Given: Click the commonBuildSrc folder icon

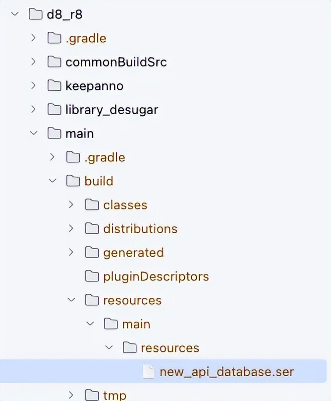Looking at the screenshot, I should click(54, 62).
